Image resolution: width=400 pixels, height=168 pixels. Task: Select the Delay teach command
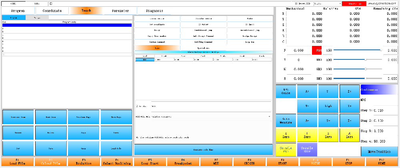click(x=157, y=30)
